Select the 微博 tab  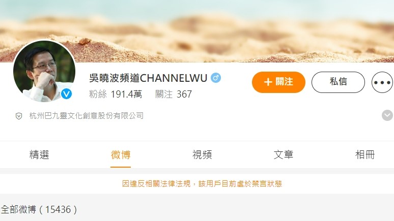[x=121, y=155]
